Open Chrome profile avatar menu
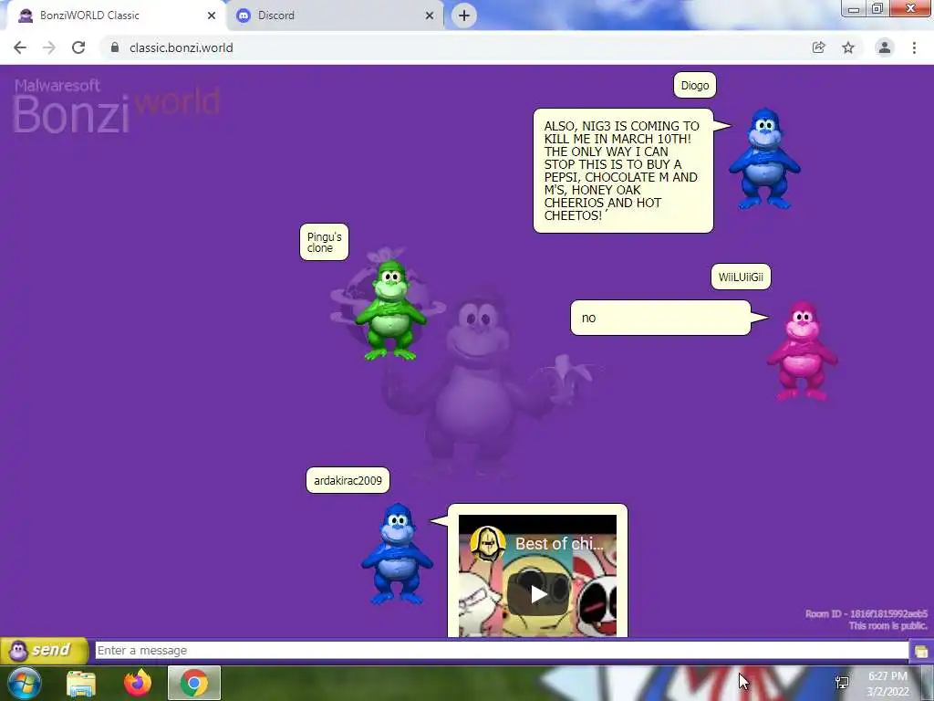This screenshot has width=934, height=701. click(x=885, y=47)
